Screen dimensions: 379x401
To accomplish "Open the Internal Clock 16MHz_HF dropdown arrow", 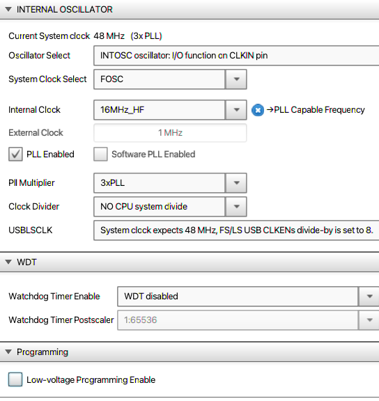I will coord(236,110).
